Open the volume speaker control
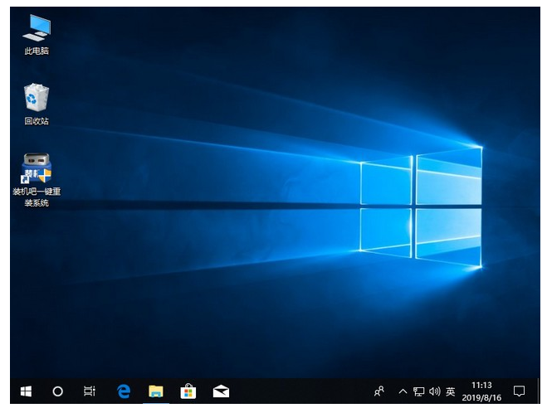This screenshot has height=408, width=547. tap(434, 391)
